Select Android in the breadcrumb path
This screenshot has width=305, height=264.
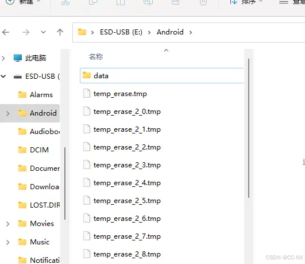(170, 32)
